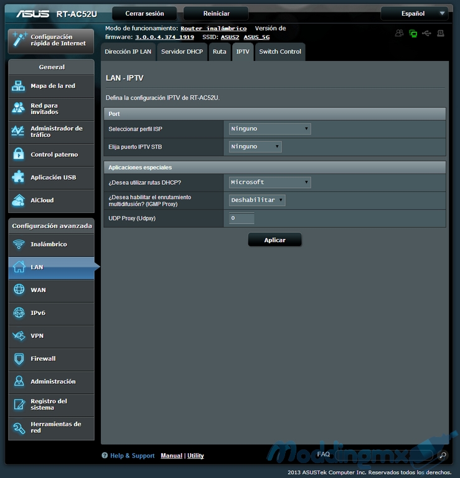
Task: Open the Administrador de tráfico menu item
Action: point(51,132)
